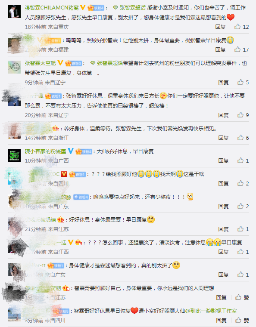Click the orange V badge of 張智霖CHILAMCN猪窝
Image resolution: width=256 pixels, height=327 pixels.
coord(83,7)
